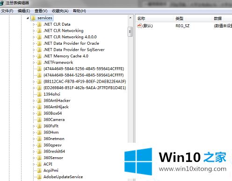Click the .NETFramework folder icon

(39, 63)
